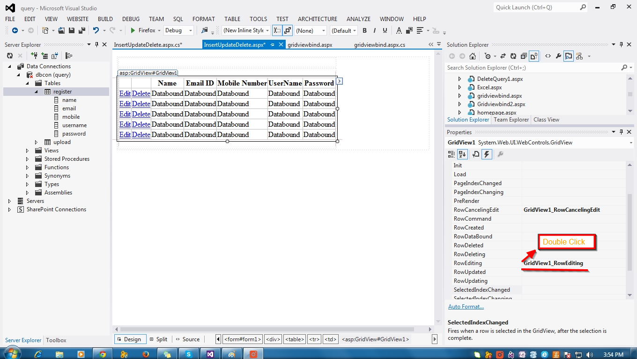Collapse the register table node
Screen dimensions: 637x359
pos(36,91)
